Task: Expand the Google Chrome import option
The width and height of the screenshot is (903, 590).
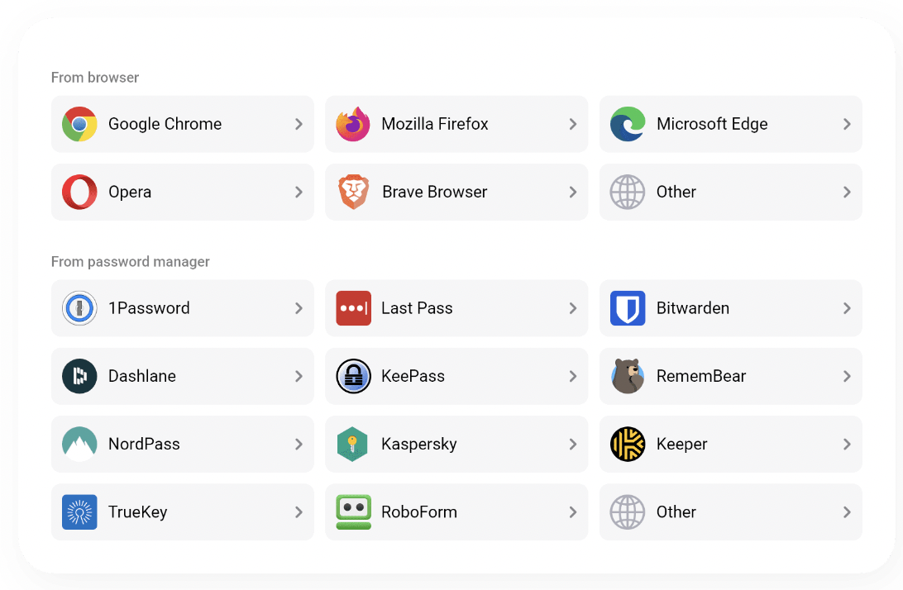Action: pyautogui.click(x=299, y=124)
